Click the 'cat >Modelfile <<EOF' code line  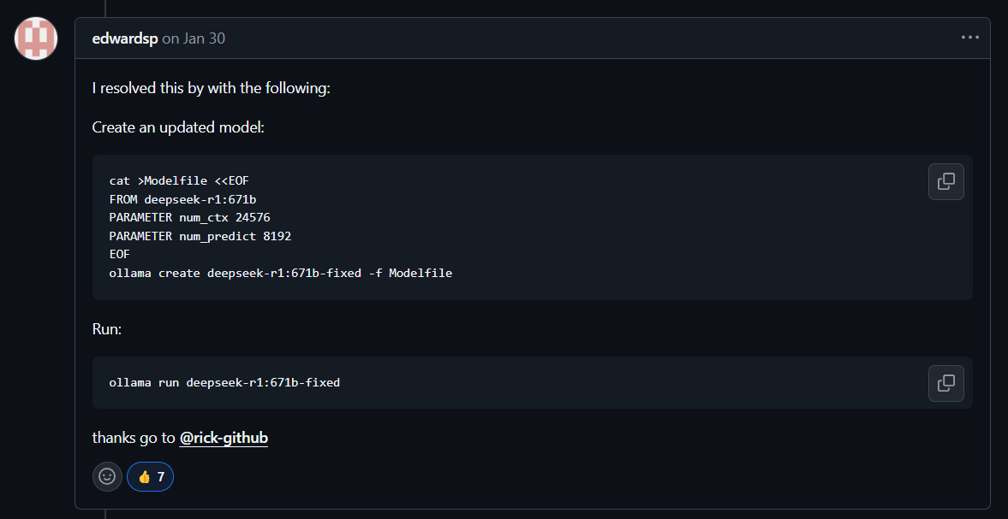[x=179, y=181]
